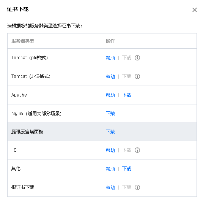This screenshot has width=203, height=198.
Task: Open 帮助 link for 根证书下载
Action: pyautogui.click(x=110, y=187)
